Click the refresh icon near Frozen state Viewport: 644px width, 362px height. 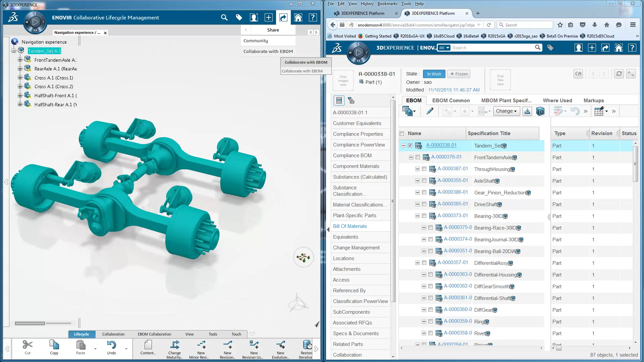pos(619,74)
